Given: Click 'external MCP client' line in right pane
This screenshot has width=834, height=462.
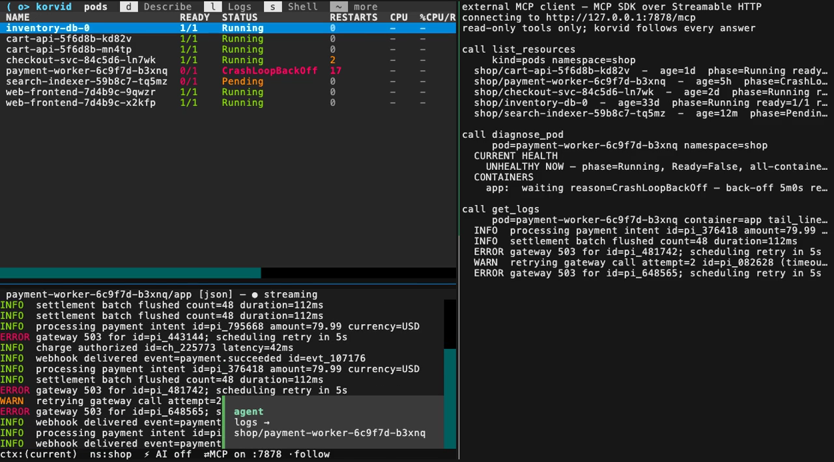Looking at the screenshot, I should pyautogui.click(x=612, y=7).
